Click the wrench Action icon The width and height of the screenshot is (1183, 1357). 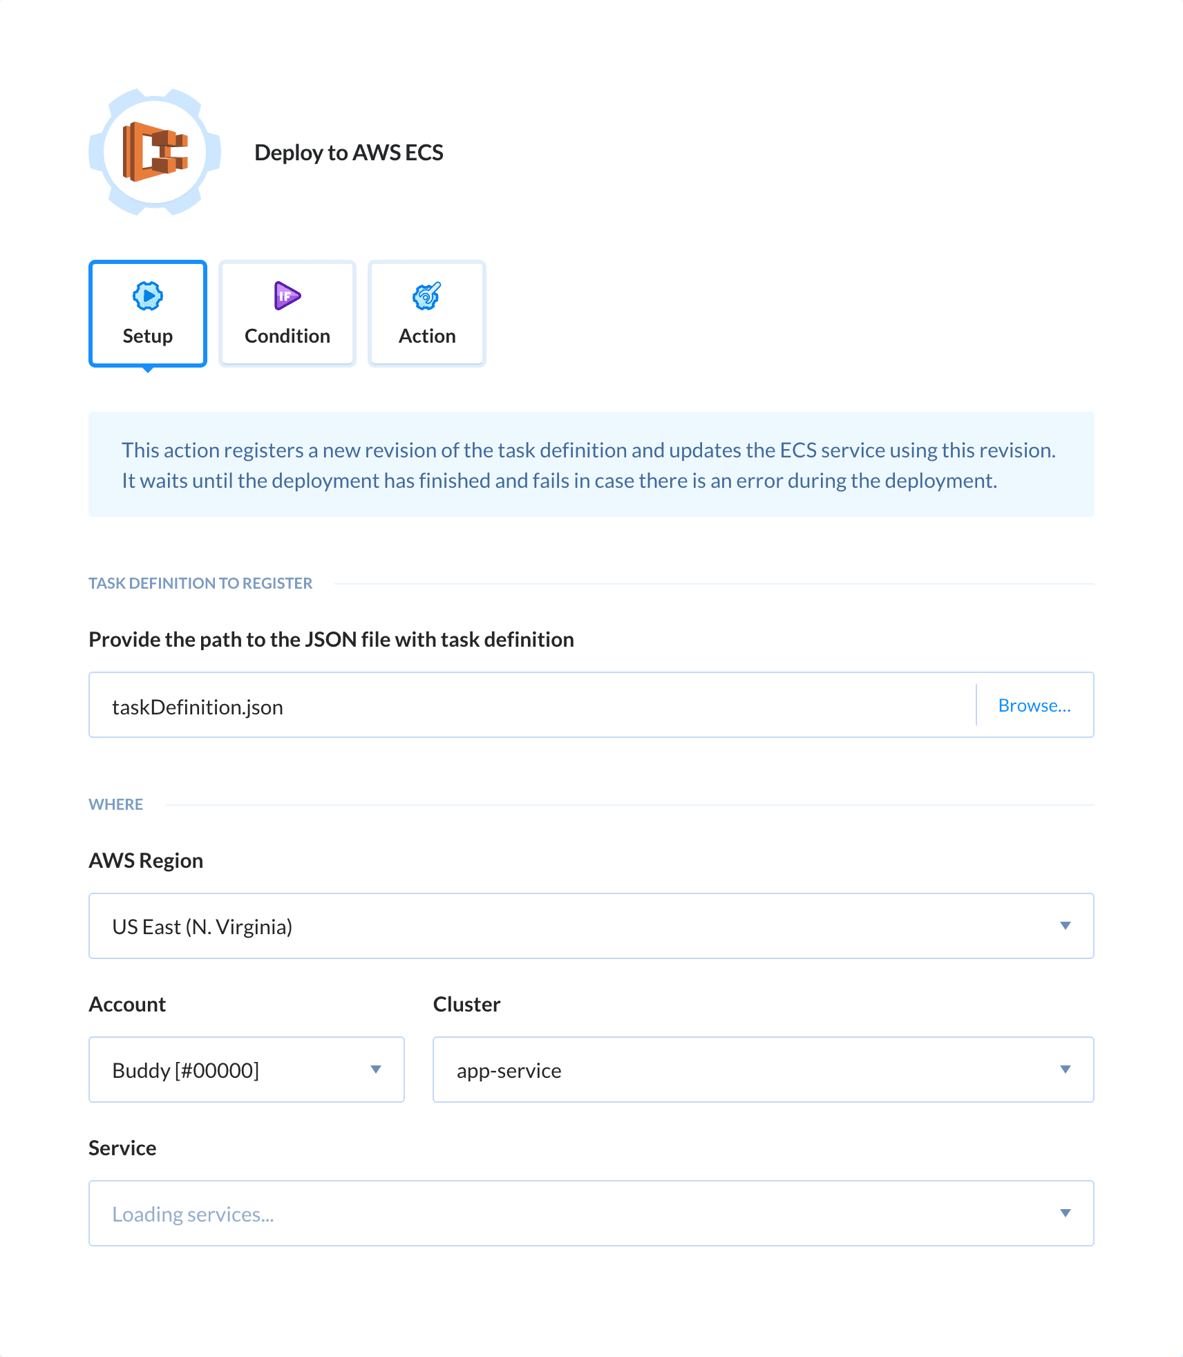pos(426,297)
